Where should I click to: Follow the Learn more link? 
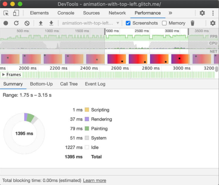[95, 180]
